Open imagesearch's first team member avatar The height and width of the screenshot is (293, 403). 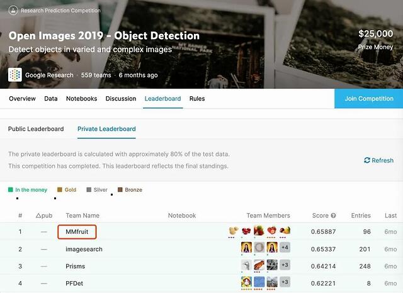click(246, 248)
